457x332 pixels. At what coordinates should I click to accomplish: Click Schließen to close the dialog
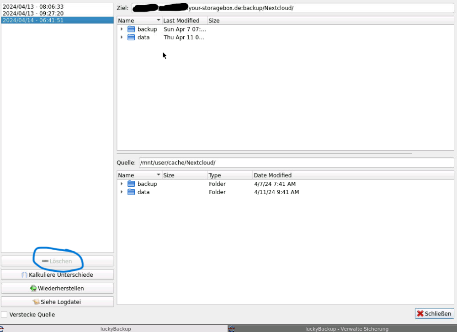point(434,313)
